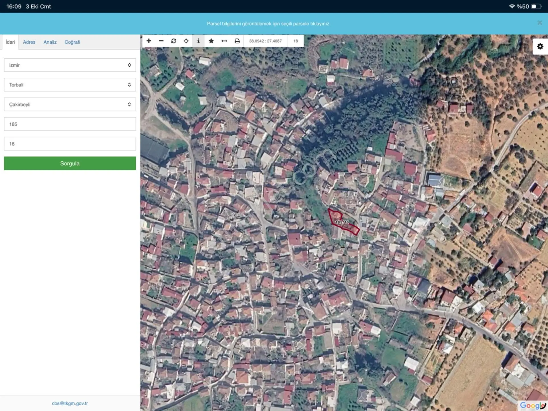Tap the Wi-Fi status icon
548x411 pixels.
(512, 6)
